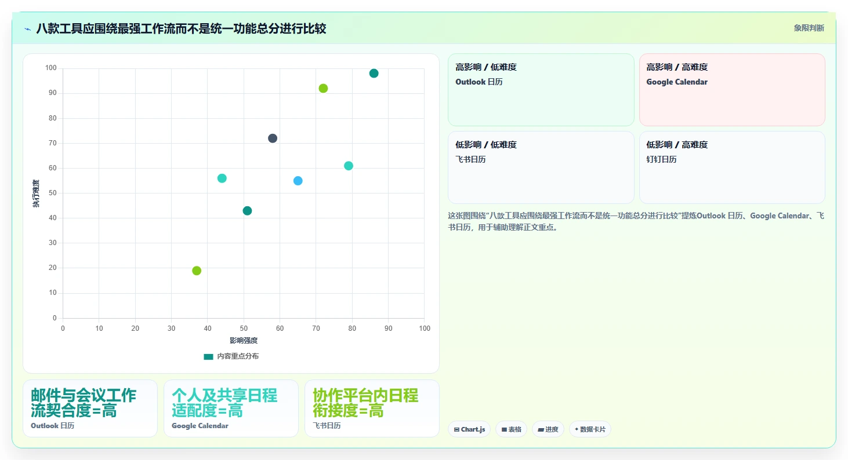Click the 影响强度 x-axis title
Screen dimensions: 848x460
[x=244, y=341]
